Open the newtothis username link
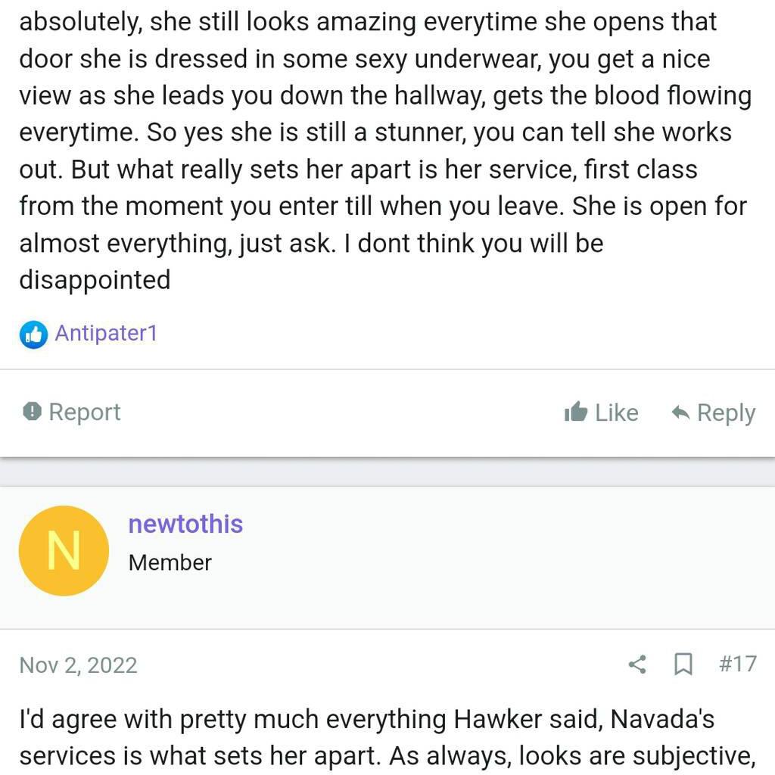 pos(185,524)
